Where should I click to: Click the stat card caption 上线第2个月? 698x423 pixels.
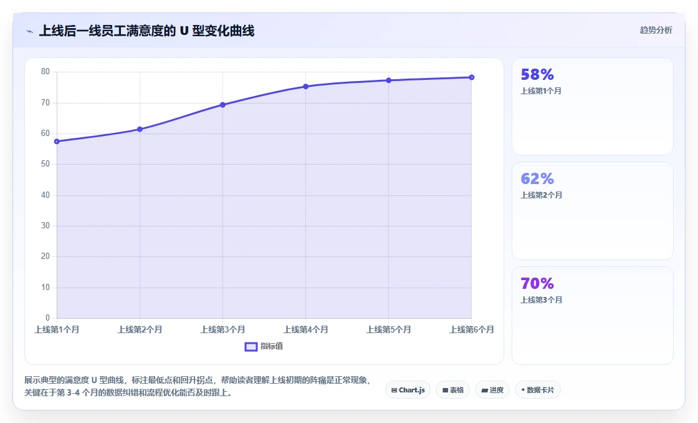542,195
